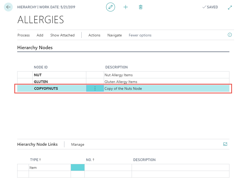Click Fewer options
This screenshot has width=250, height=179.
coord(140,35)
